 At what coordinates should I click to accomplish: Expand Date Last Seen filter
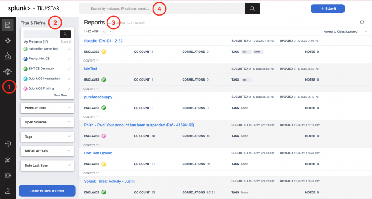click(47, 166)
